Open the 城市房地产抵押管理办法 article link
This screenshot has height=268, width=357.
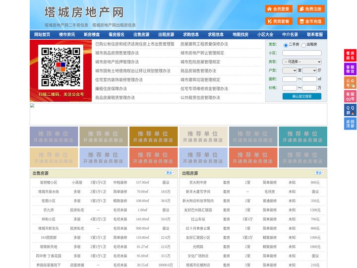click(117, 62)
